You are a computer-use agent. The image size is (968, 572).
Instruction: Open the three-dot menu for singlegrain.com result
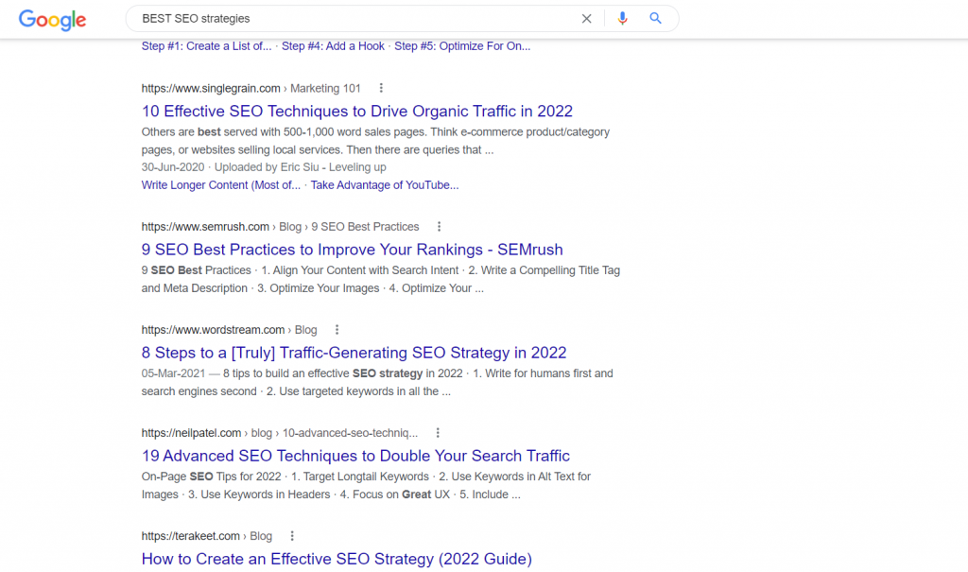[x=381, y=88]
